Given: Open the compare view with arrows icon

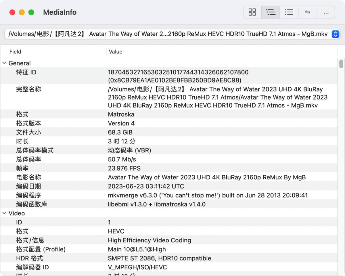Looking at the screenshot, I should (x=307, y=12).
